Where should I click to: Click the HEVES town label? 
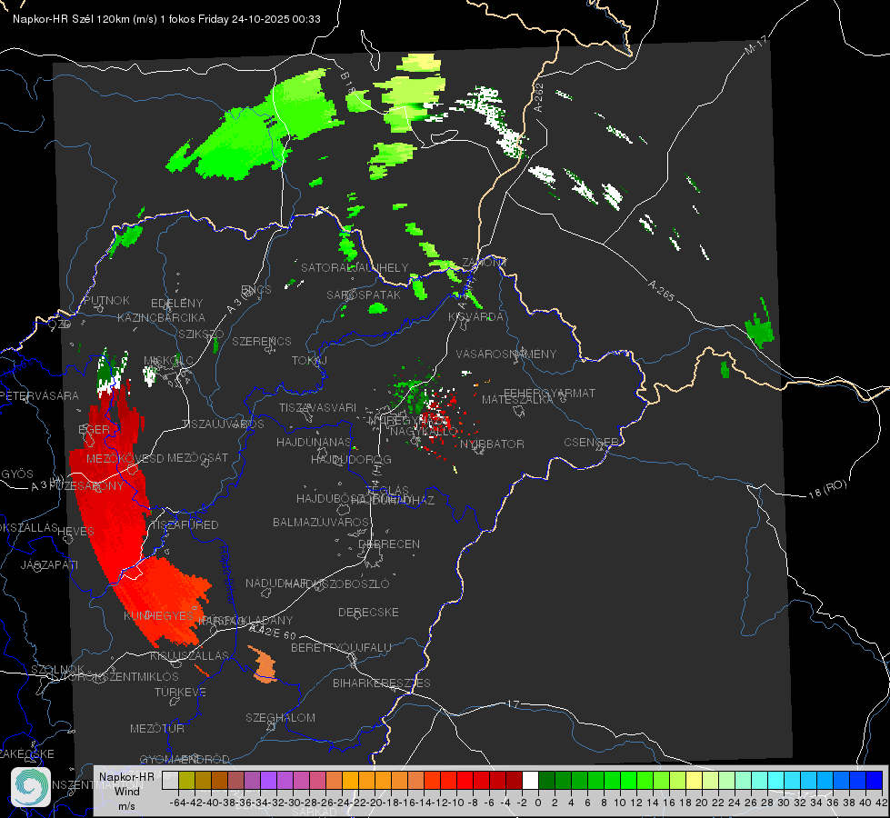pos(76,532)
